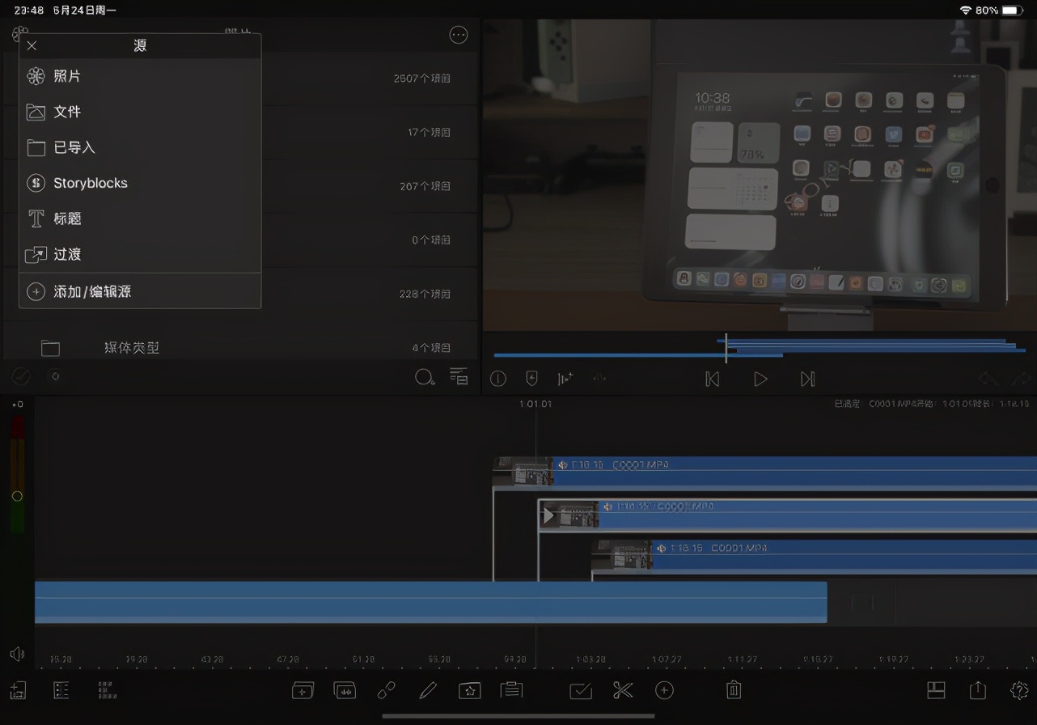Viewport: 1037px width, 725px height.
Task: Click the iPad video preview image
Action: click(x=760, y=175)
